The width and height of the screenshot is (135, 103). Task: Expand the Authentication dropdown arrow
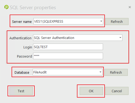click(x=120, y=38)
